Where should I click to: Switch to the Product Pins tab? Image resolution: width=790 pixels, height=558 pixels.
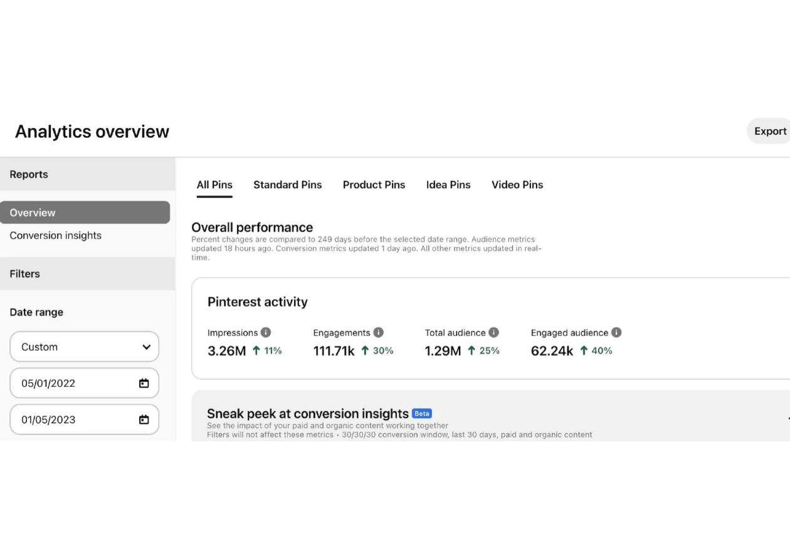point(374,184)
